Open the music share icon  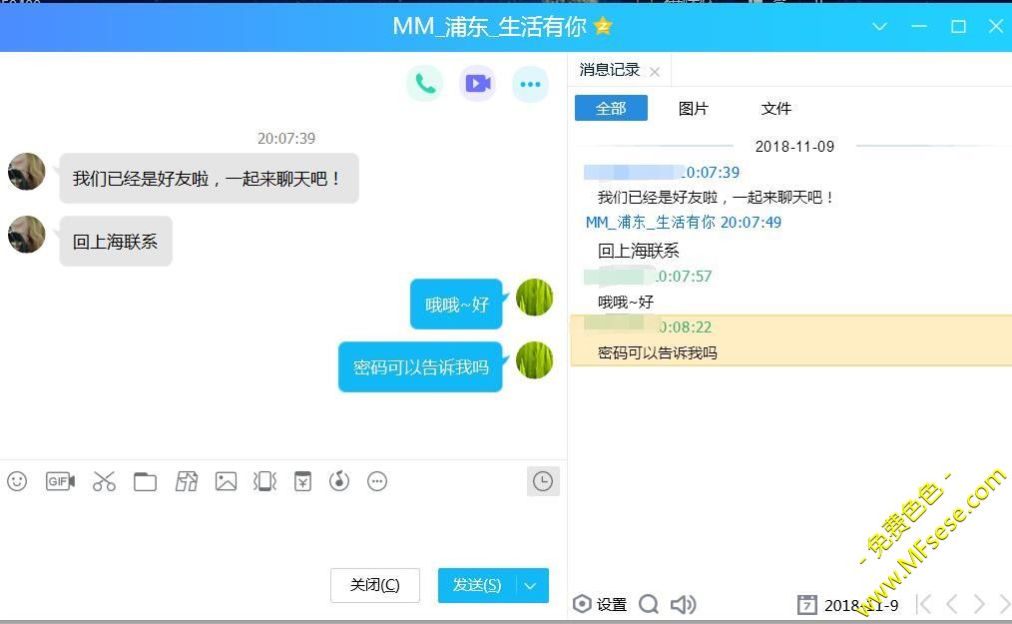click(339, 481)
